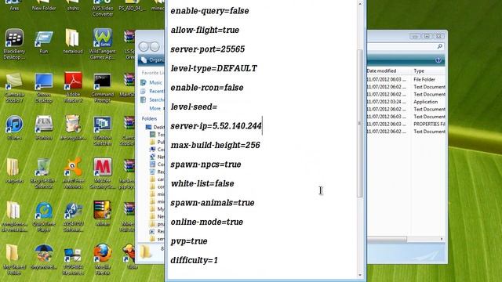
Task: Open the iFunbox desktop shortcut
Action: tap(44, 128)
